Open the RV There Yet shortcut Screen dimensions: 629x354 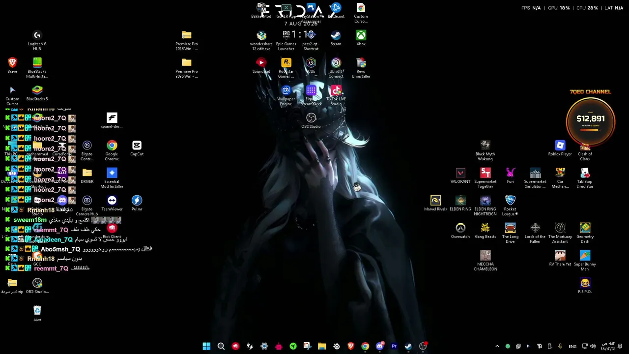[x=560, y=258]
